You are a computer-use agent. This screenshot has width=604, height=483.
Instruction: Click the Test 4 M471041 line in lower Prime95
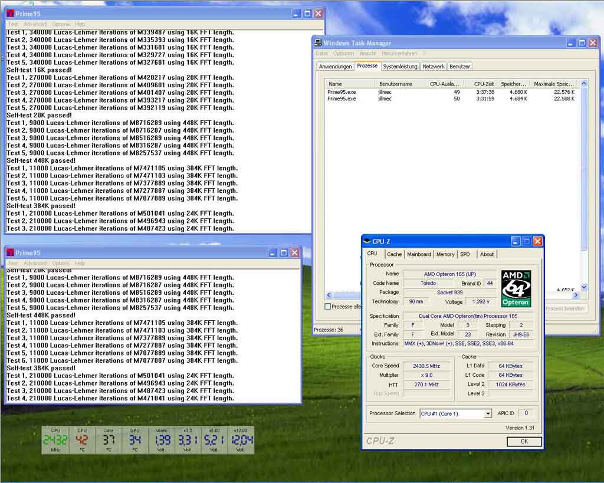tap(120, 398)
